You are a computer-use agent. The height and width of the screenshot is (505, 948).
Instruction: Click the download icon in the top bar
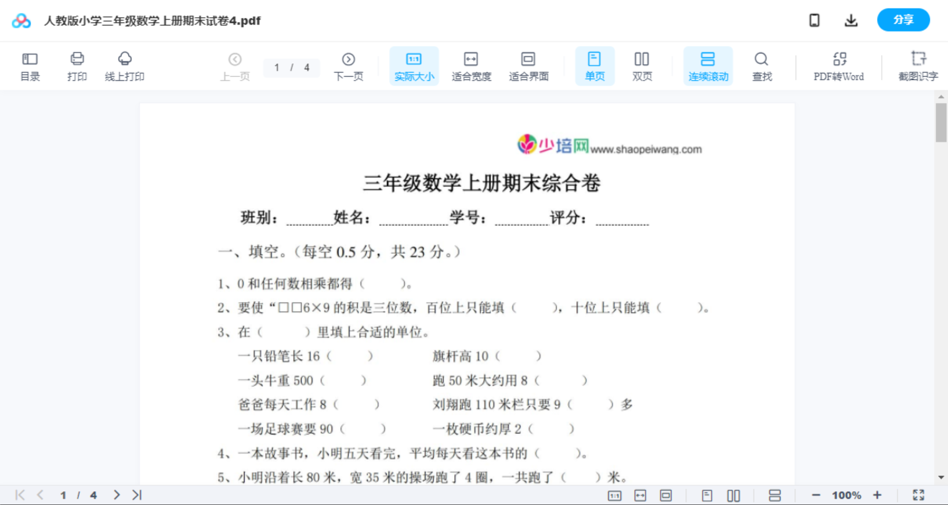(x=851, y=20)
